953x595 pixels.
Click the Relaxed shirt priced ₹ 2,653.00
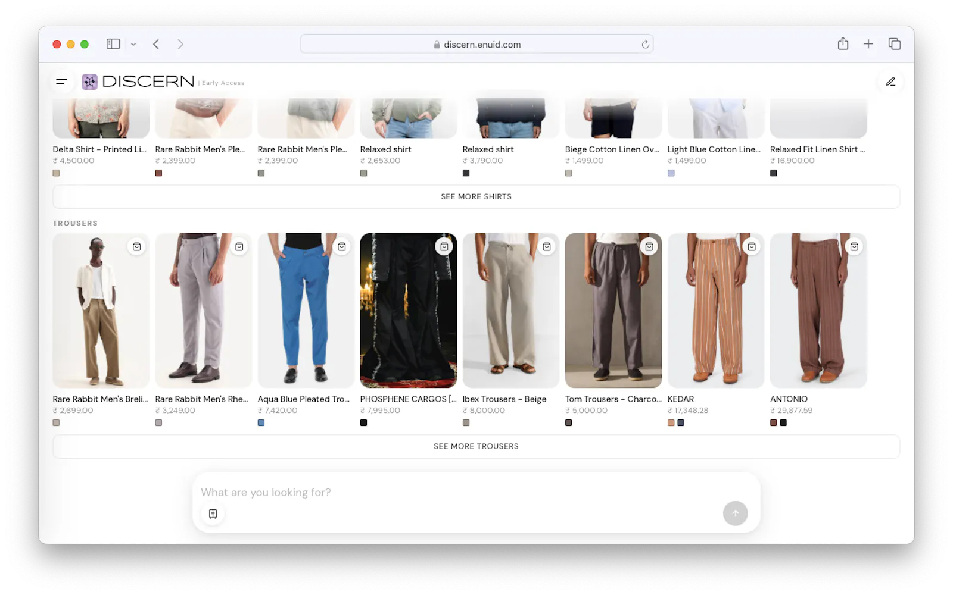tap(385, 149)
